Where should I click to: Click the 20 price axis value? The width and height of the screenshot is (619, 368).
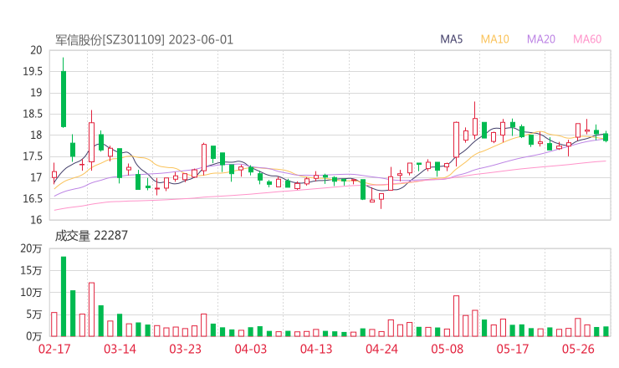click(x=36, y=50)
